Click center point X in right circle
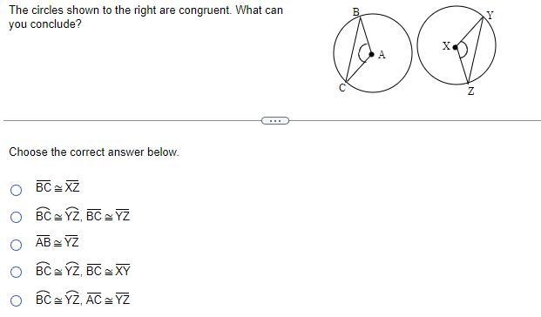 tap(455, 47)
